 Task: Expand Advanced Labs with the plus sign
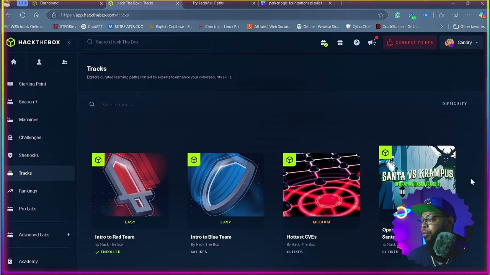click(68, 235)
